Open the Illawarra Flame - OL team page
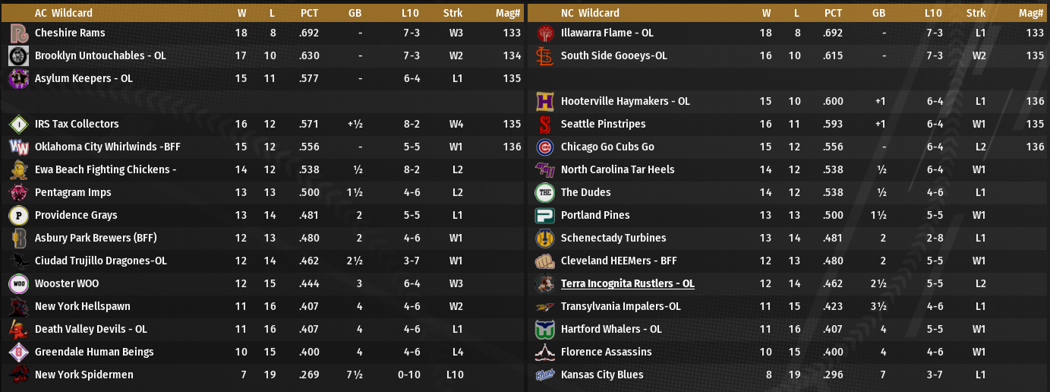 607,33
